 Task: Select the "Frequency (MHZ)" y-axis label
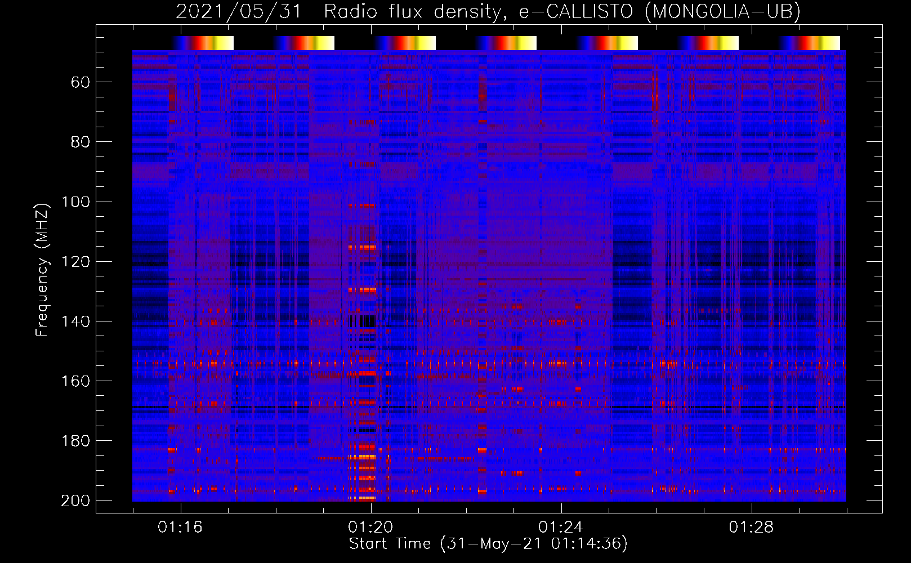point(42,270)
